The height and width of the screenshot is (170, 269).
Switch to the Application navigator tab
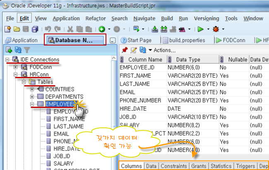21,40
